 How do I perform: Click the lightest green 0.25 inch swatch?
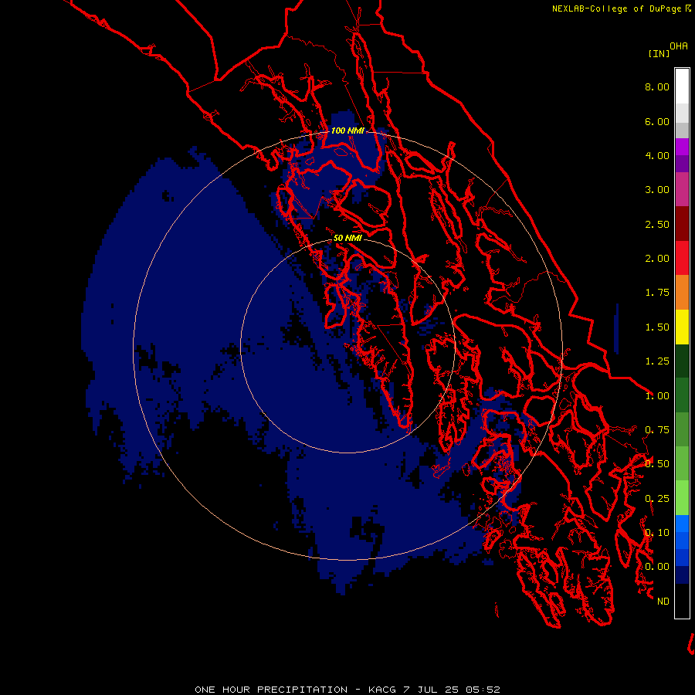pyautogui.click(x=682, y=498)
